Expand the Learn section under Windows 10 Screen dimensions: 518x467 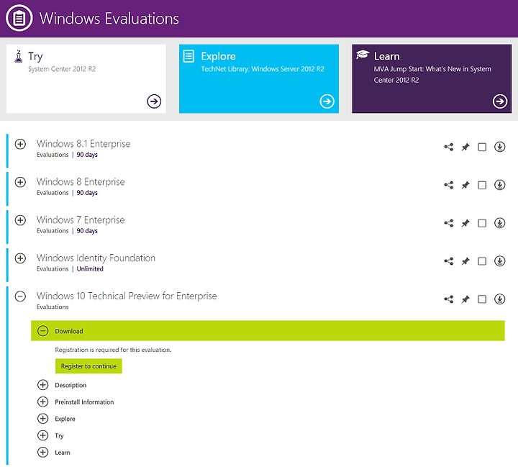pyautogui.click(x=42, y=453)
